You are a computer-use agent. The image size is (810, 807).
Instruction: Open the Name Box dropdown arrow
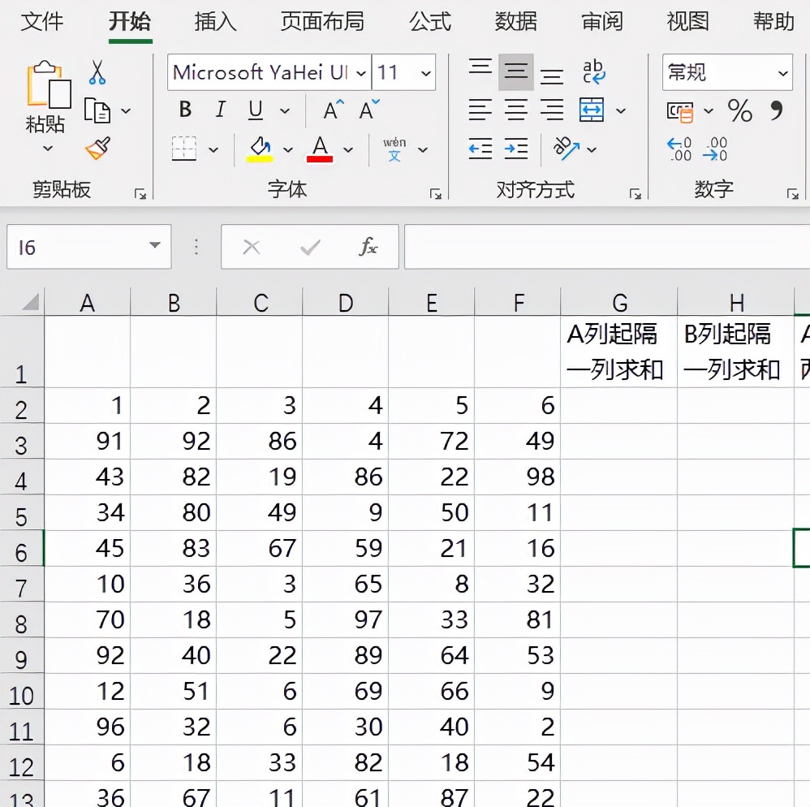point(154,245)
